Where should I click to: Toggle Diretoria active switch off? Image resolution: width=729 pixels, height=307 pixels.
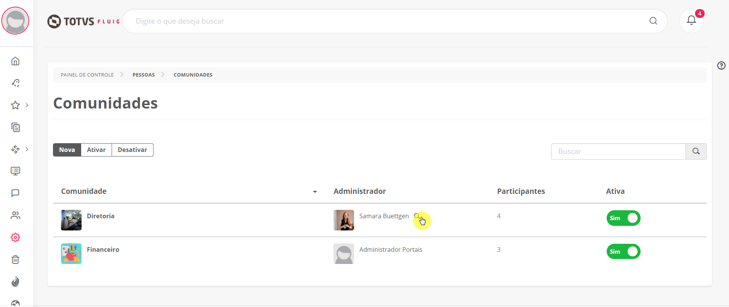(x=623, y=218)
